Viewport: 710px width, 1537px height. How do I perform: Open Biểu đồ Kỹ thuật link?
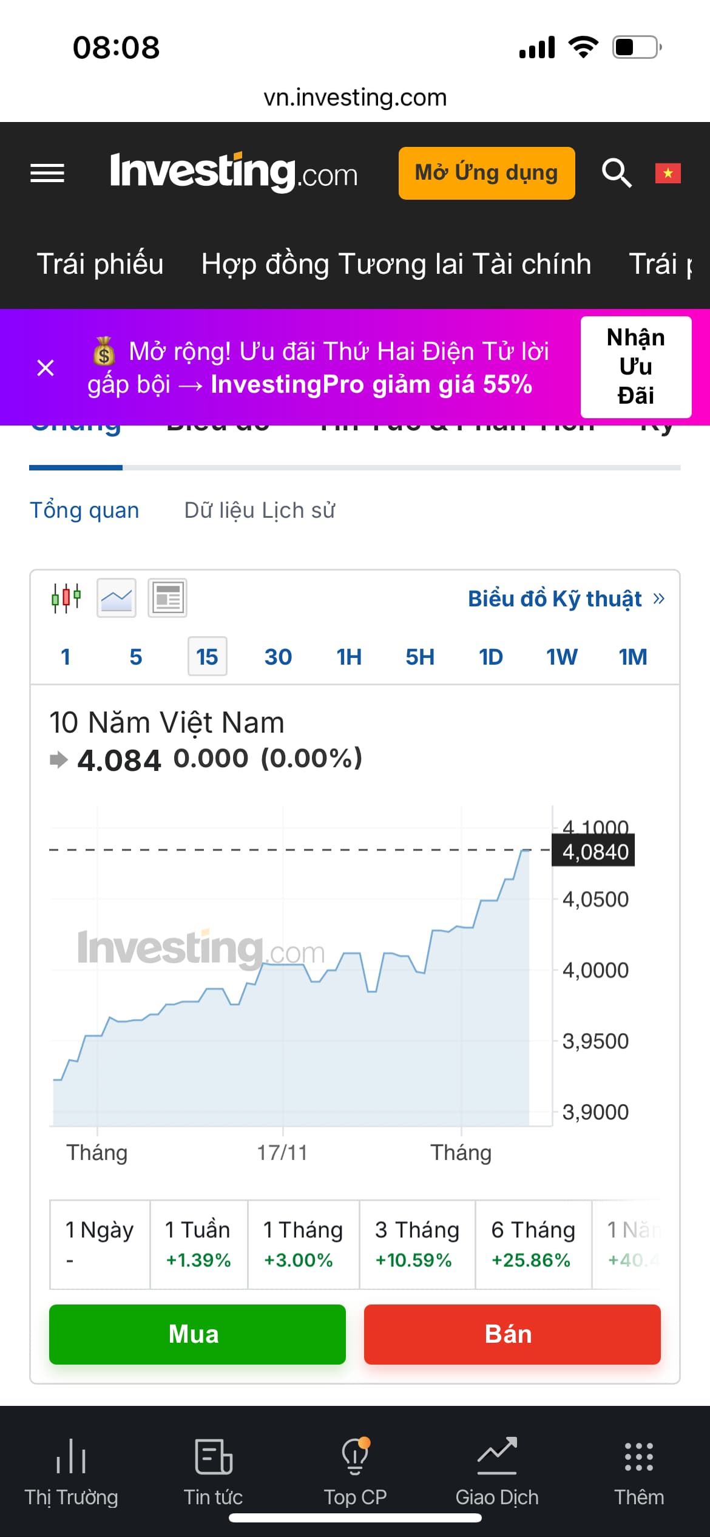click(x=566, y=599)
